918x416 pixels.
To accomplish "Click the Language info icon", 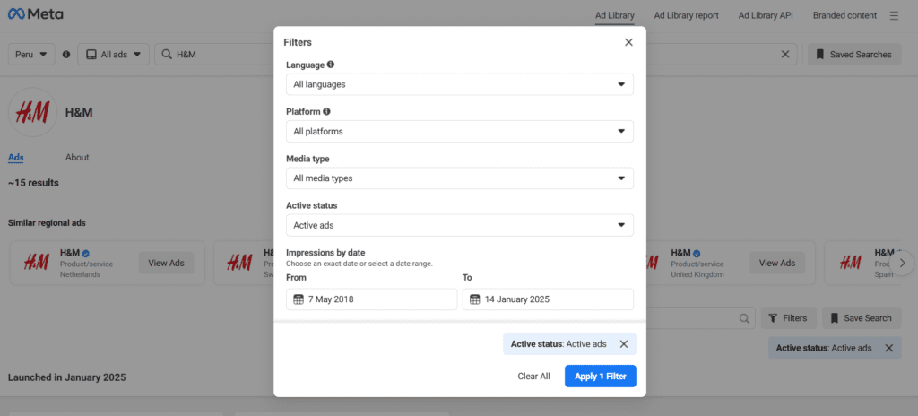I will [331, 65].
